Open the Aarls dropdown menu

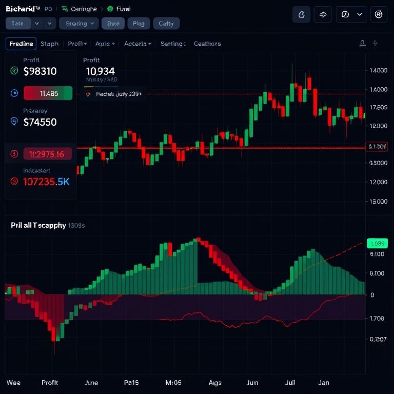pyautogui.click(x=105, y=44)
